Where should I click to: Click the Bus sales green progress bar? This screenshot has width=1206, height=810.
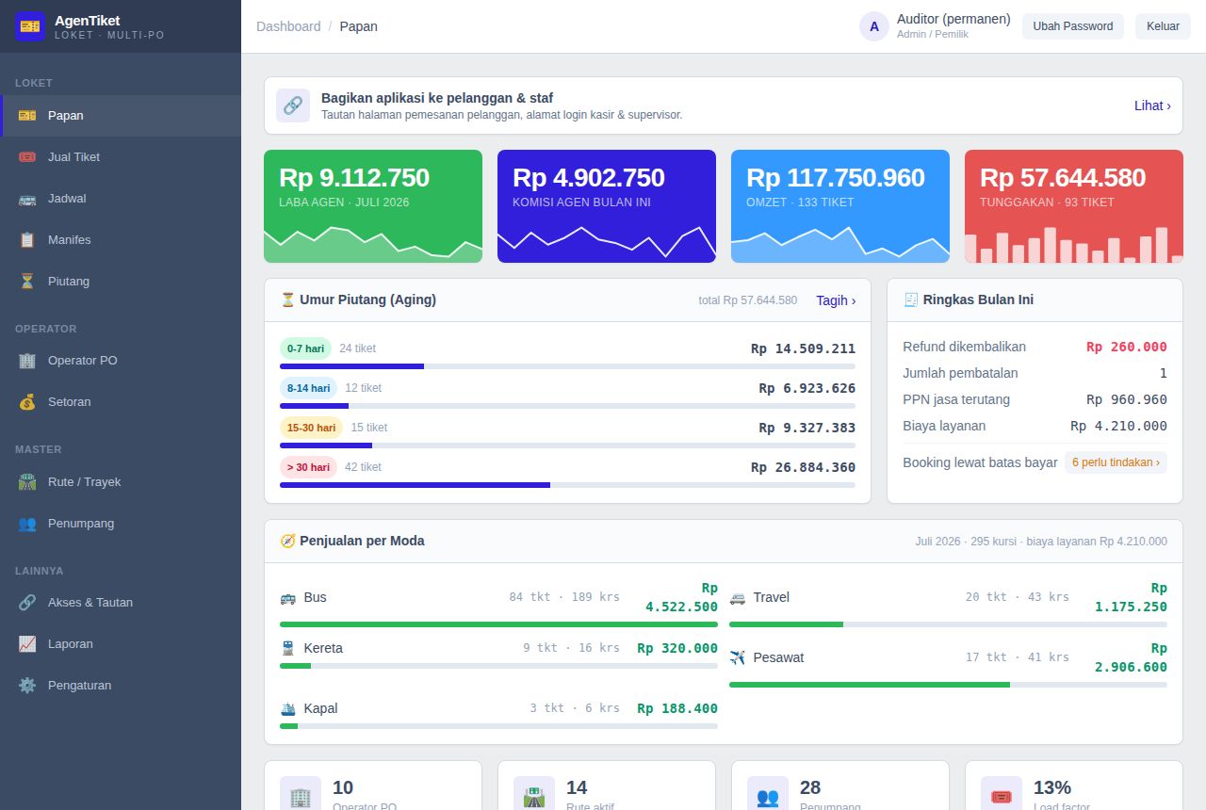[x=498, y=624]
